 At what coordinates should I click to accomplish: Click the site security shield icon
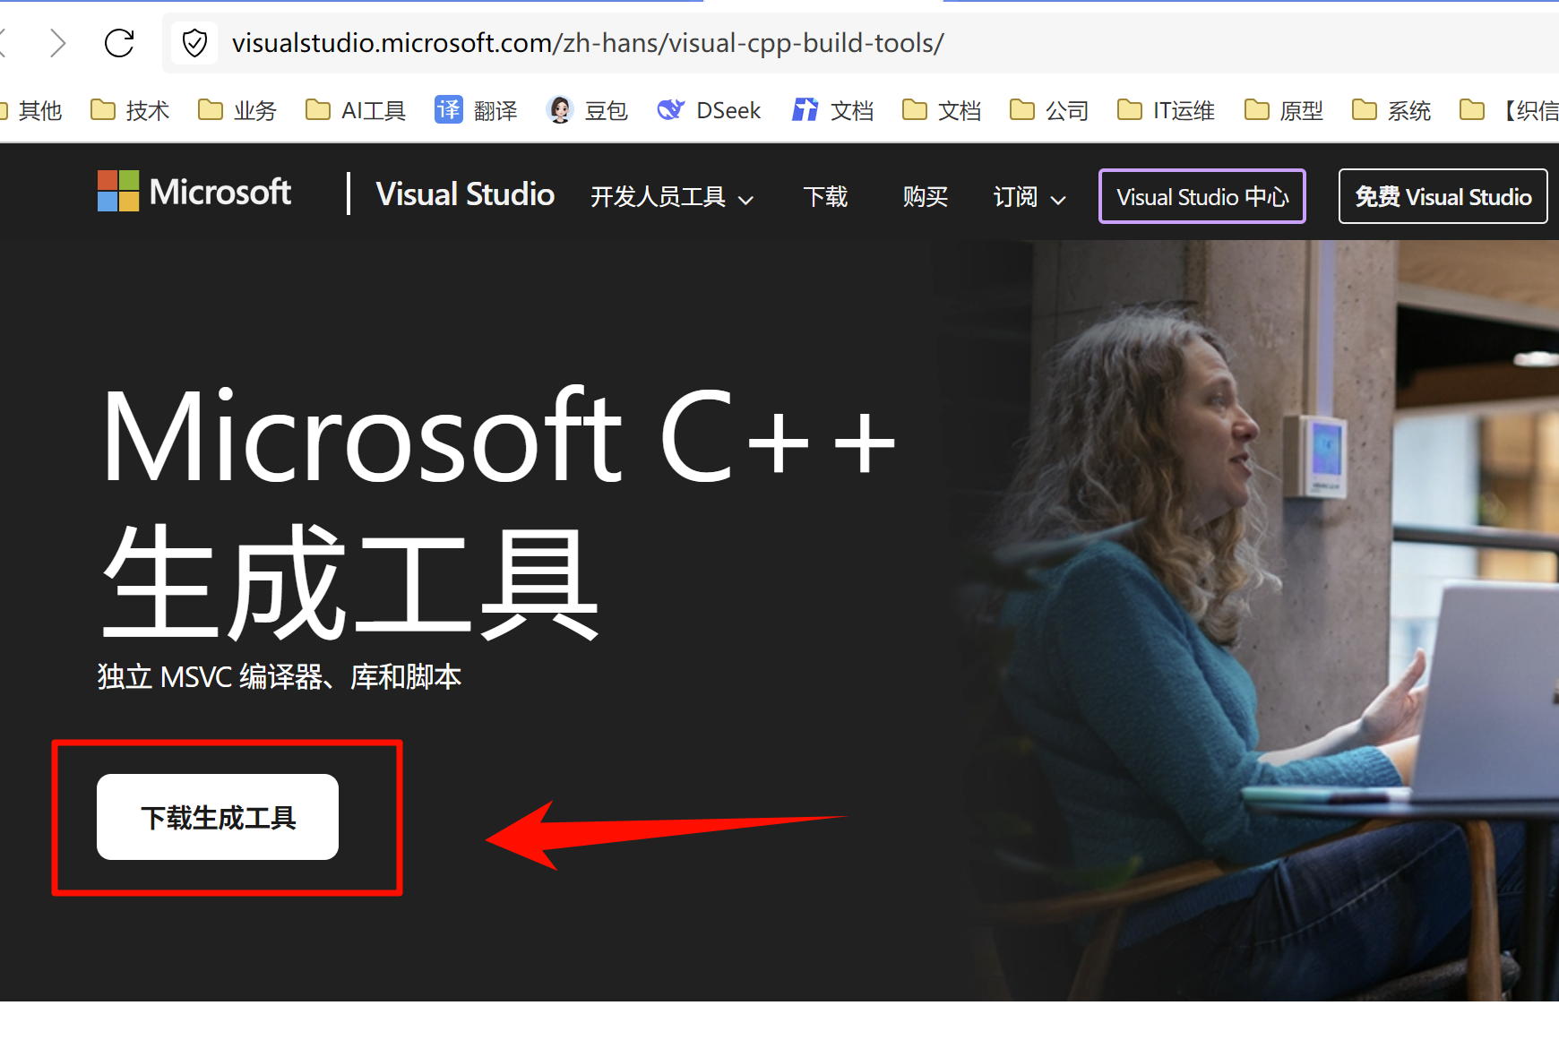point(194,43)
